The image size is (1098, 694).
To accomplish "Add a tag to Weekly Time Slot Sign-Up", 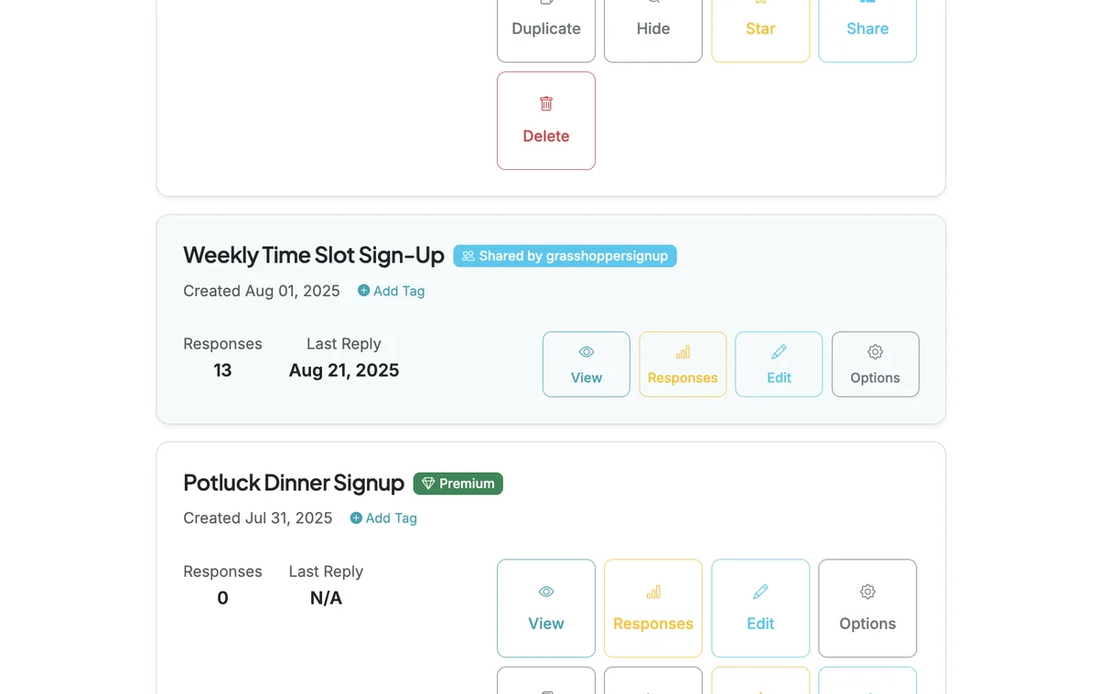I will click(x=391, y=291).
